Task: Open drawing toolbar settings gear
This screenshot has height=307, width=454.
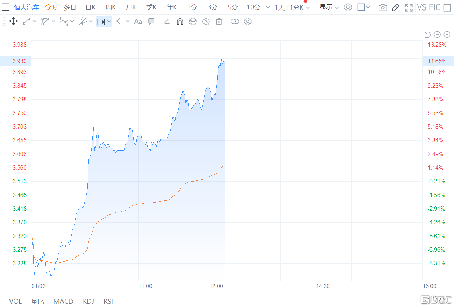Action: [248, 22]
